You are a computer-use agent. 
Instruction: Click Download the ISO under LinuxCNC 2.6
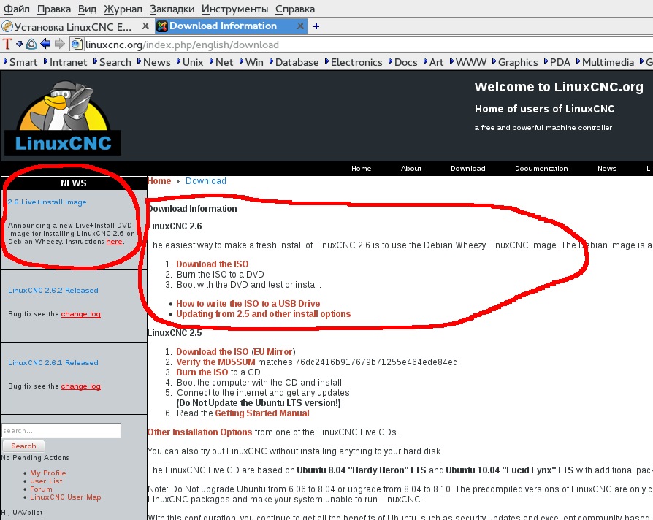pyautogui.click(x=213, y=264)
